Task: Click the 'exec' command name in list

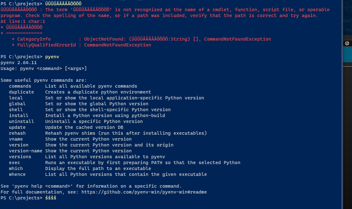Action: 14,163
